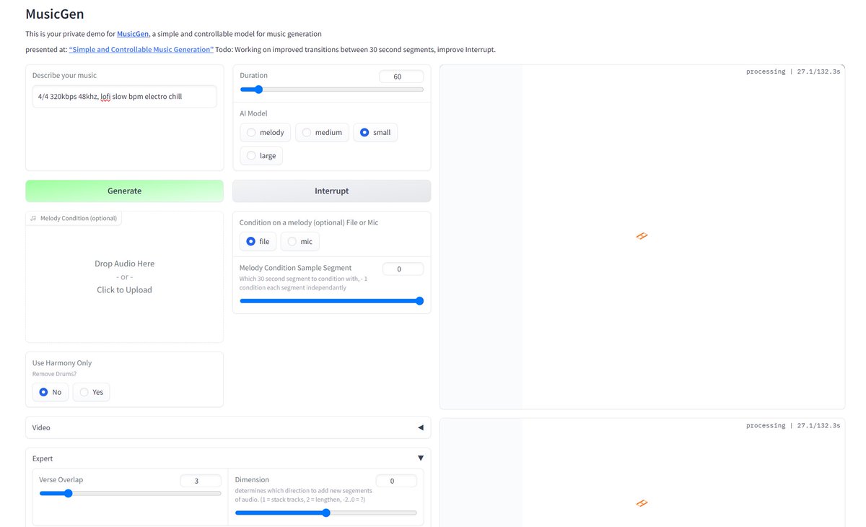Click the lower processing 27.1/132.3s status text
866x527 pixels.
[x=793, y=426]
